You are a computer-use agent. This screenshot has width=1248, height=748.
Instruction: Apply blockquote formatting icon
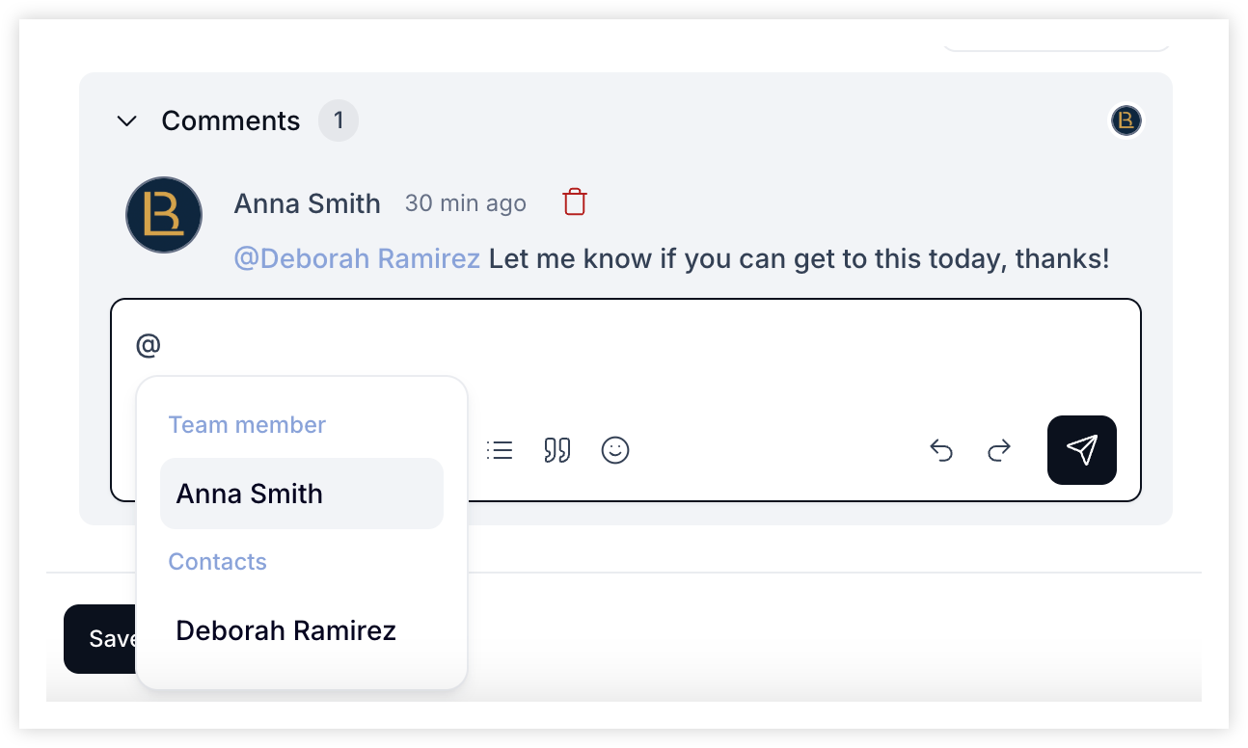[557, 450]
